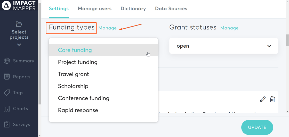Switch to the Manage users tab
289x137 pixels.
coord(94,9)
